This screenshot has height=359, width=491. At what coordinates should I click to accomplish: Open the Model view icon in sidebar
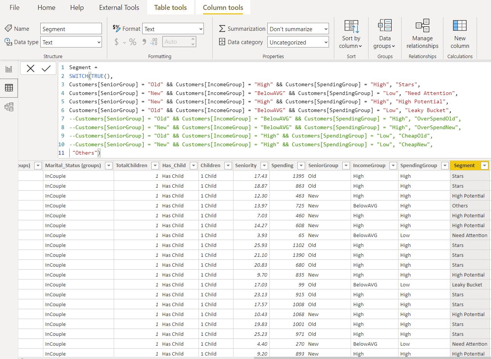[x=9, y=107]
